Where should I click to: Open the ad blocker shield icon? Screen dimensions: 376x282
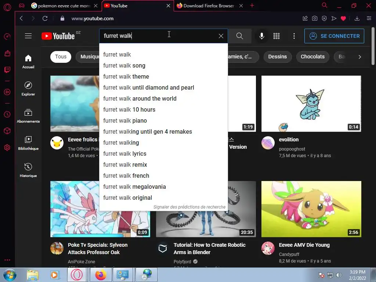[324, 18]
